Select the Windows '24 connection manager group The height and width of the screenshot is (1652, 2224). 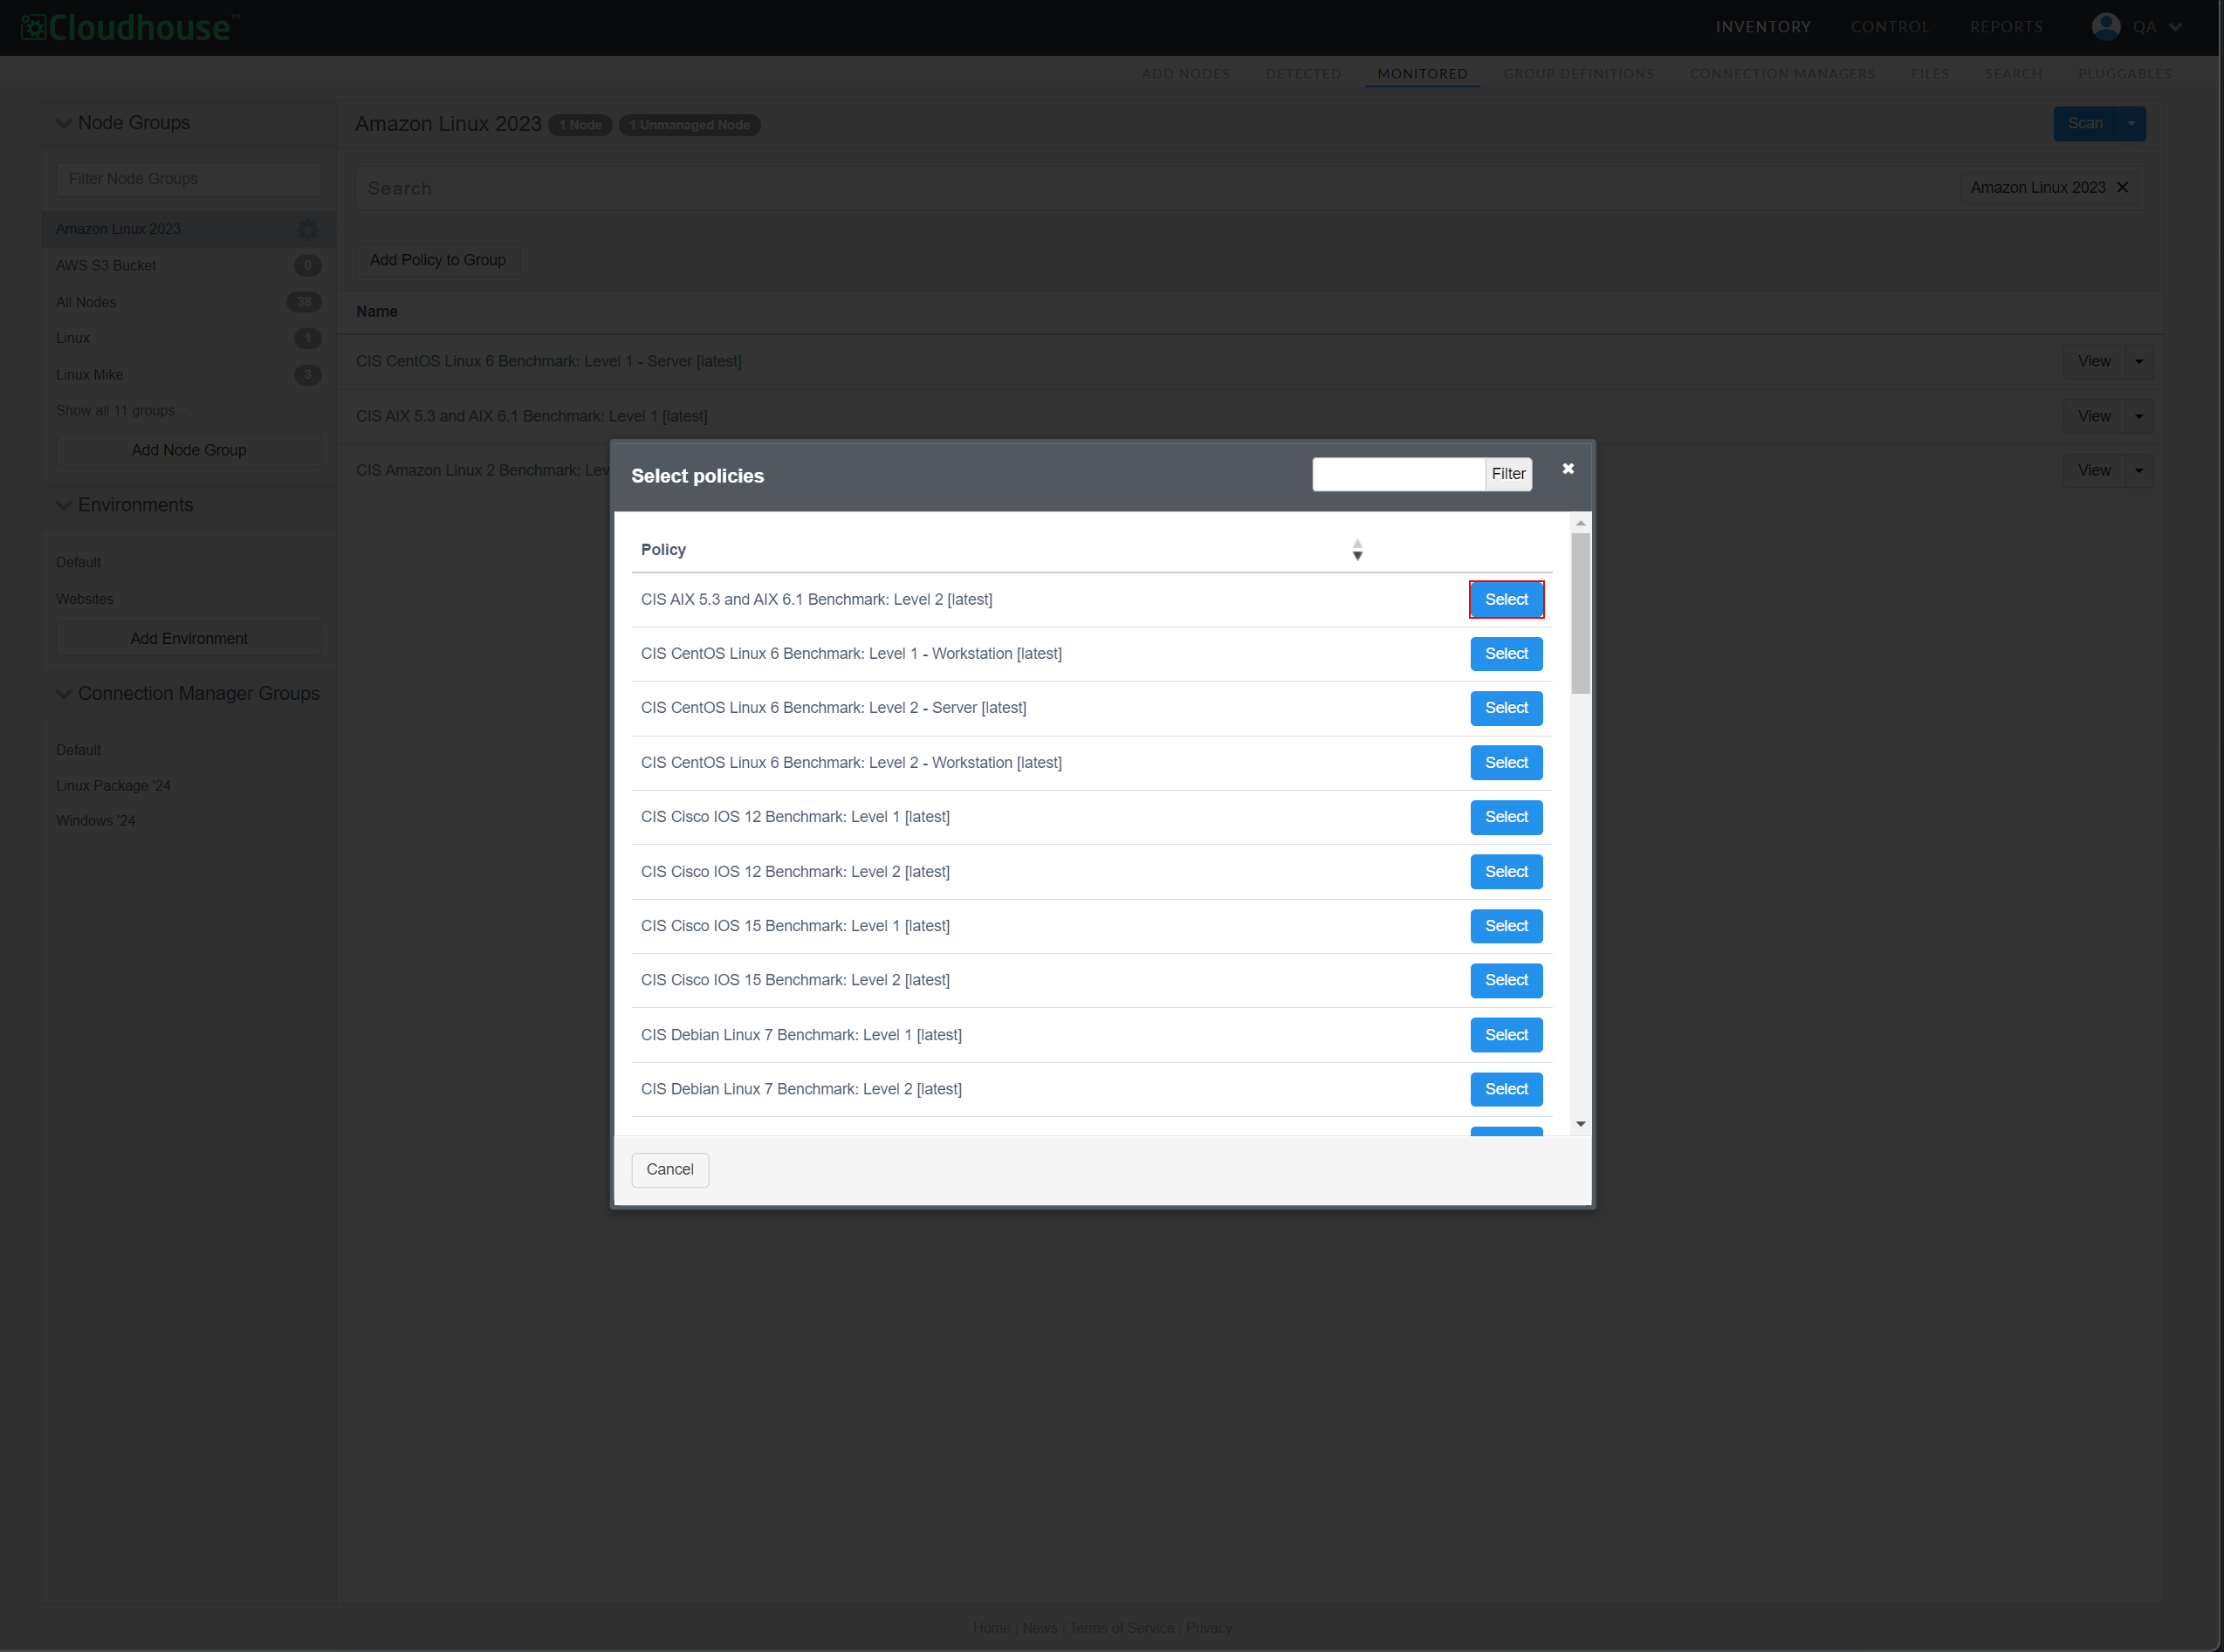(95, 821)
